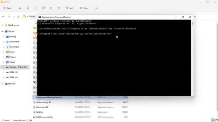218x122 pixels.
Task: Go forward with the Forward arrow
Action: (9, 17)
